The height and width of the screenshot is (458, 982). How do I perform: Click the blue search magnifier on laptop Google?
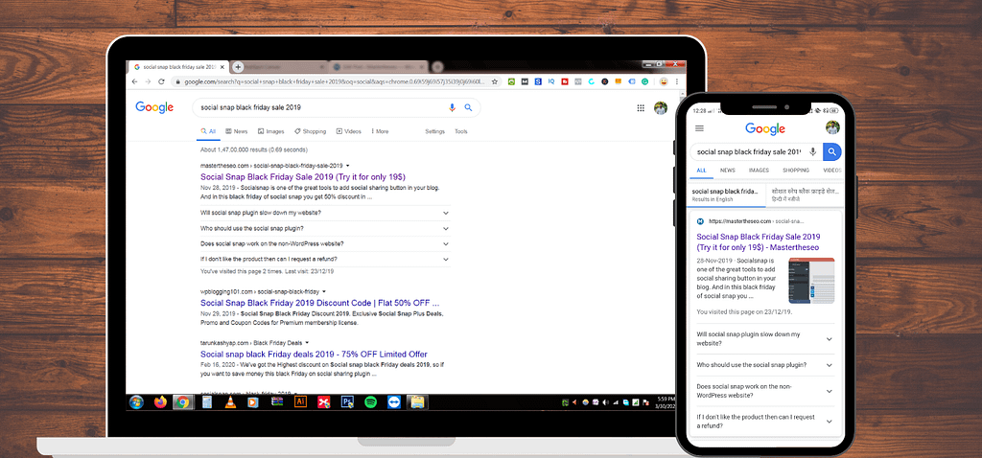click(468, 107)
